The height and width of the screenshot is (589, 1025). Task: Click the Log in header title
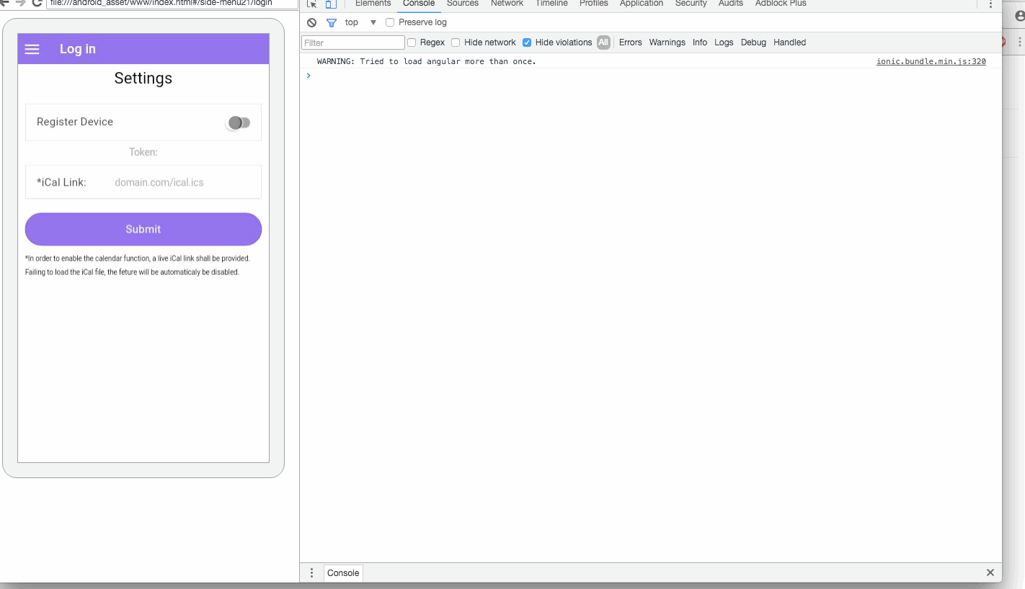pos(78,49)
